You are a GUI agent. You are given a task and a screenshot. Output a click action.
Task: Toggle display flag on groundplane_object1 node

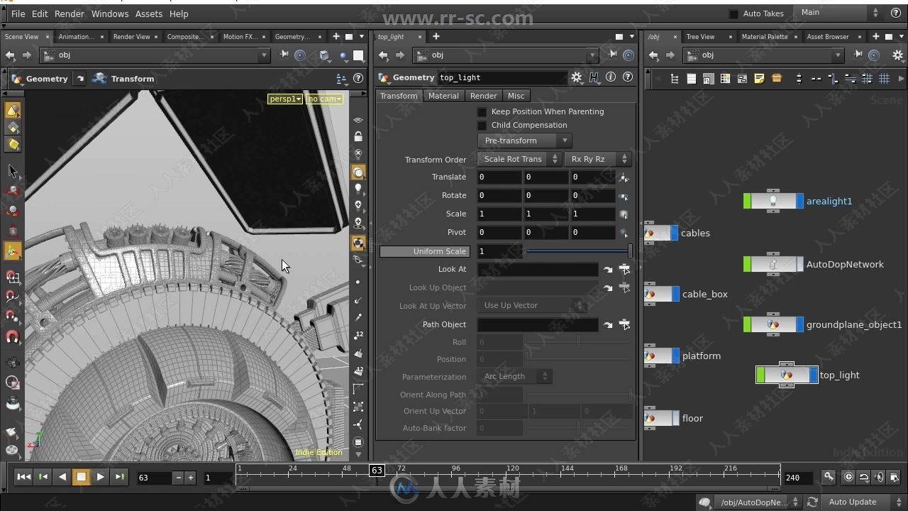click(800, 324)
